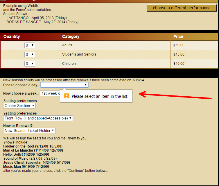Viewport: 219px width, 186px height.
Task: Open the 'Please choose a day' dropdown
Action: click(64, 85)
